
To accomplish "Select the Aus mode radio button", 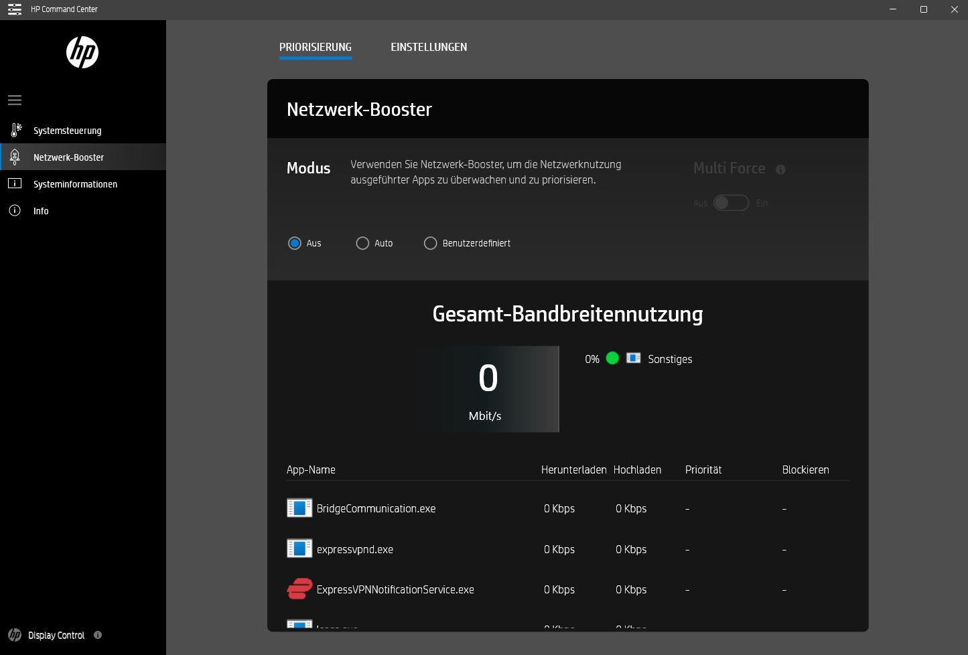I will 295,243.
